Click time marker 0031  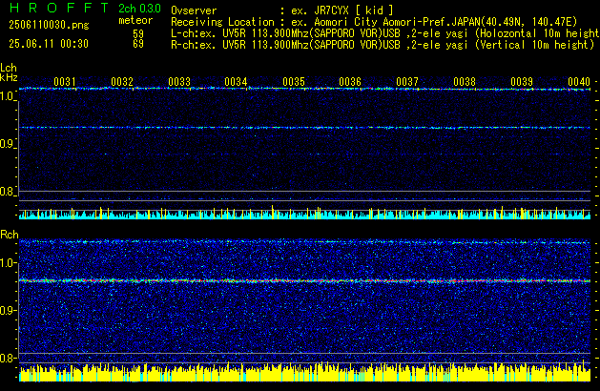(65, 81)
